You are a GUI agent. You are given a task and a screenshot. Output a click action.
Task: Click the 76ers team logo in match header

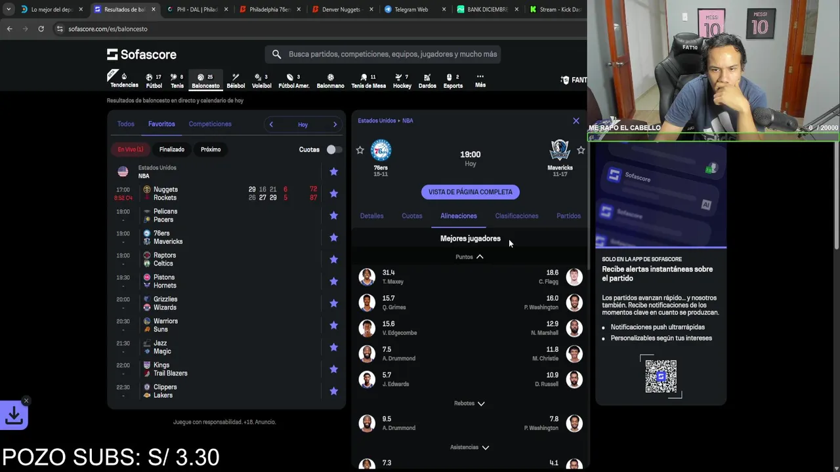381,150
